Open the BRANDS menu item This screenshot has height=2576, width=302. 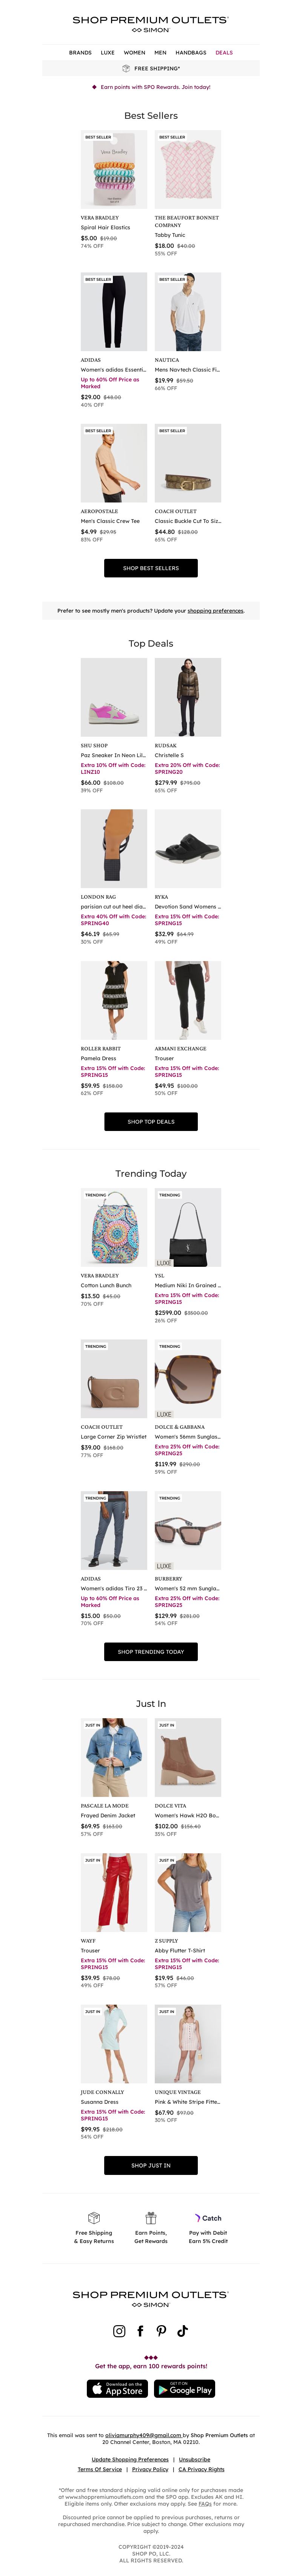[x=80, y=52]
